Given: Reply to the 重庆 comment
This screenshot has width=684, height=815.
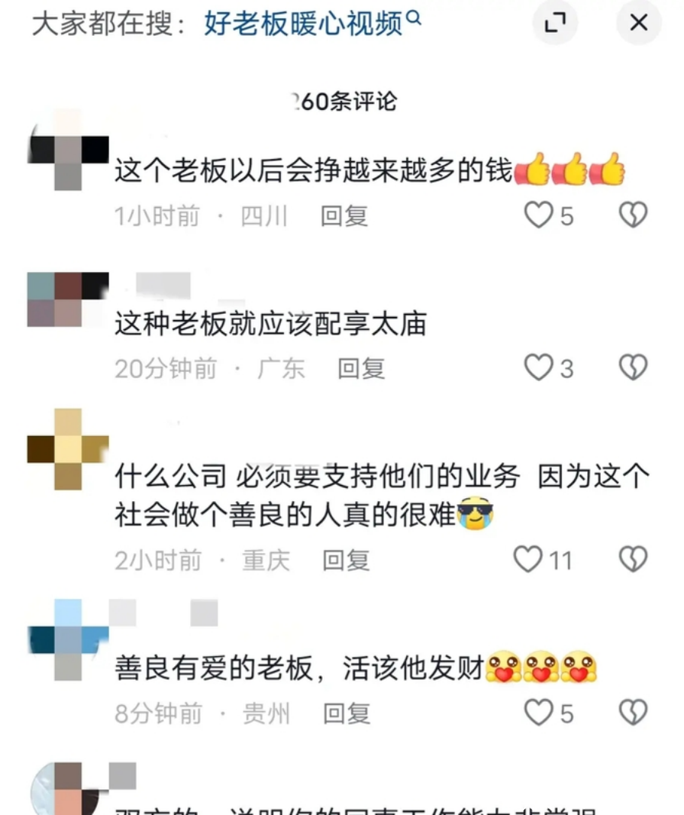Looking at the screenshot, I should pyautogui.click(x=346, y=561).
